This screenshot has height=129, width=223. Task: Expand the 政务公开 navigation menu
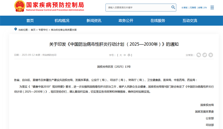click(126, 21)
